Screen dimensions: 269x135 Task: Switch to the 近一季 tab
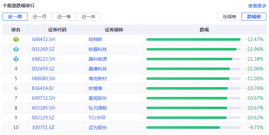click(x=64, y=17)
